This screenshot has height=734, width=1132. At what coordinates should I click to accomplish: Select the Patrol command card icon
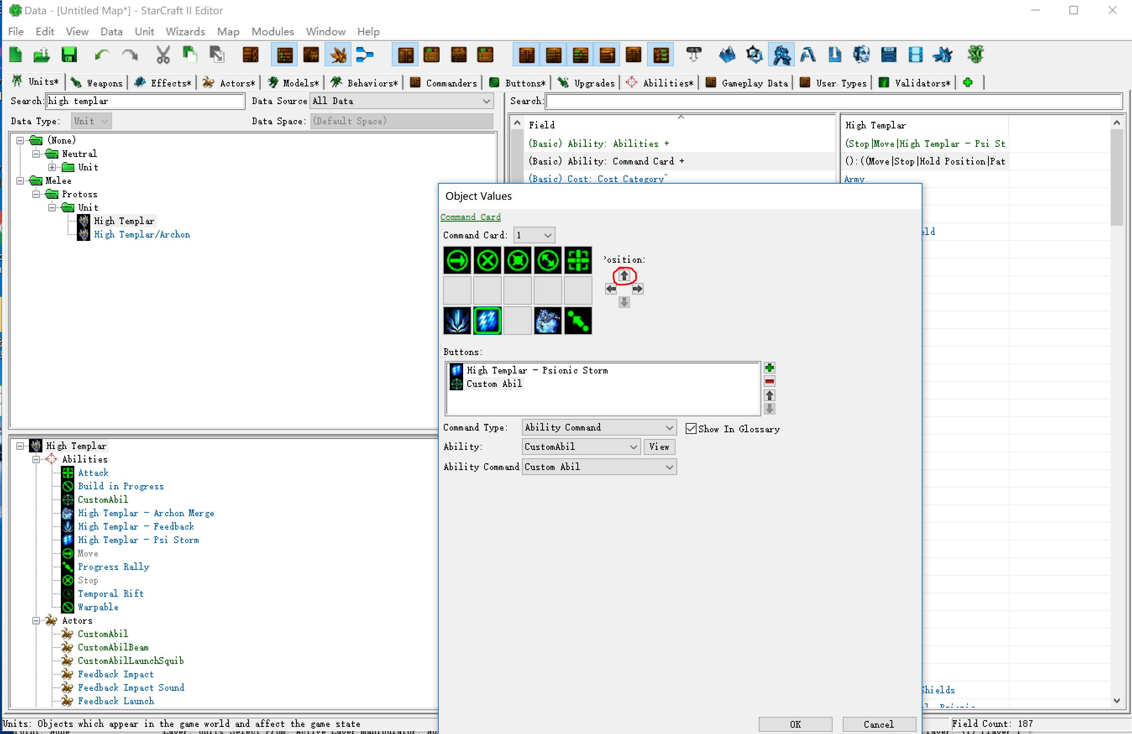(x=548, y=260)
